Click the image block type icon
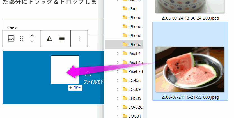 pyautogui.click(x=11, y=39)
